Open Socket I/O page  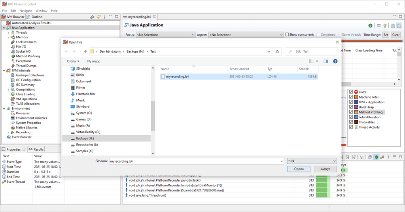pyautogui.click(x=23, y=51)
